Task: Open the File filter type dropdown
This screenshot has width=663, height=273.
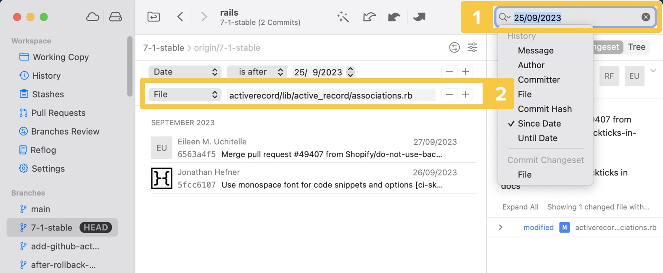Action: 185,95
